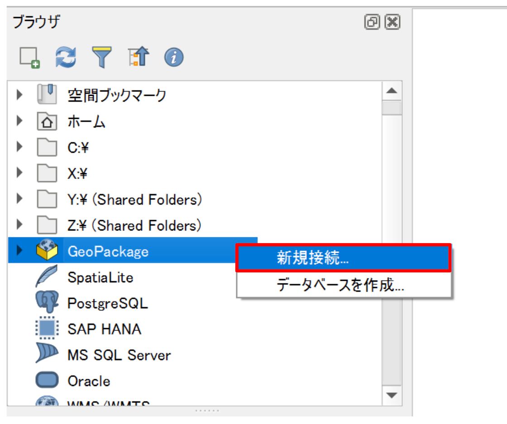Select the GeoPackage label

(108, 252)
